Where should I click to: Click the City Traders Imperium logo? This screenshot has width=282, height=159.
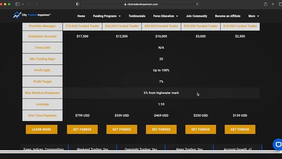point(32,15)
